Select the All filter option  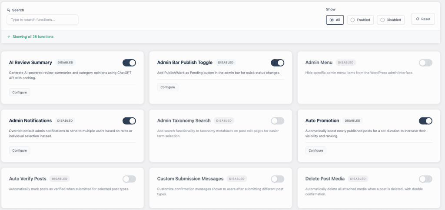pos(335,20)
